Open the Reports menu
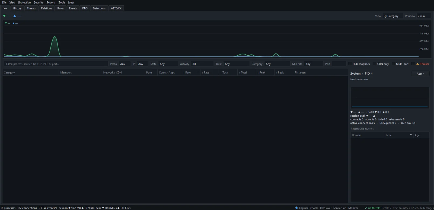Image resolution: width=434 pixels, height=210 pixels. coord(51,2)
